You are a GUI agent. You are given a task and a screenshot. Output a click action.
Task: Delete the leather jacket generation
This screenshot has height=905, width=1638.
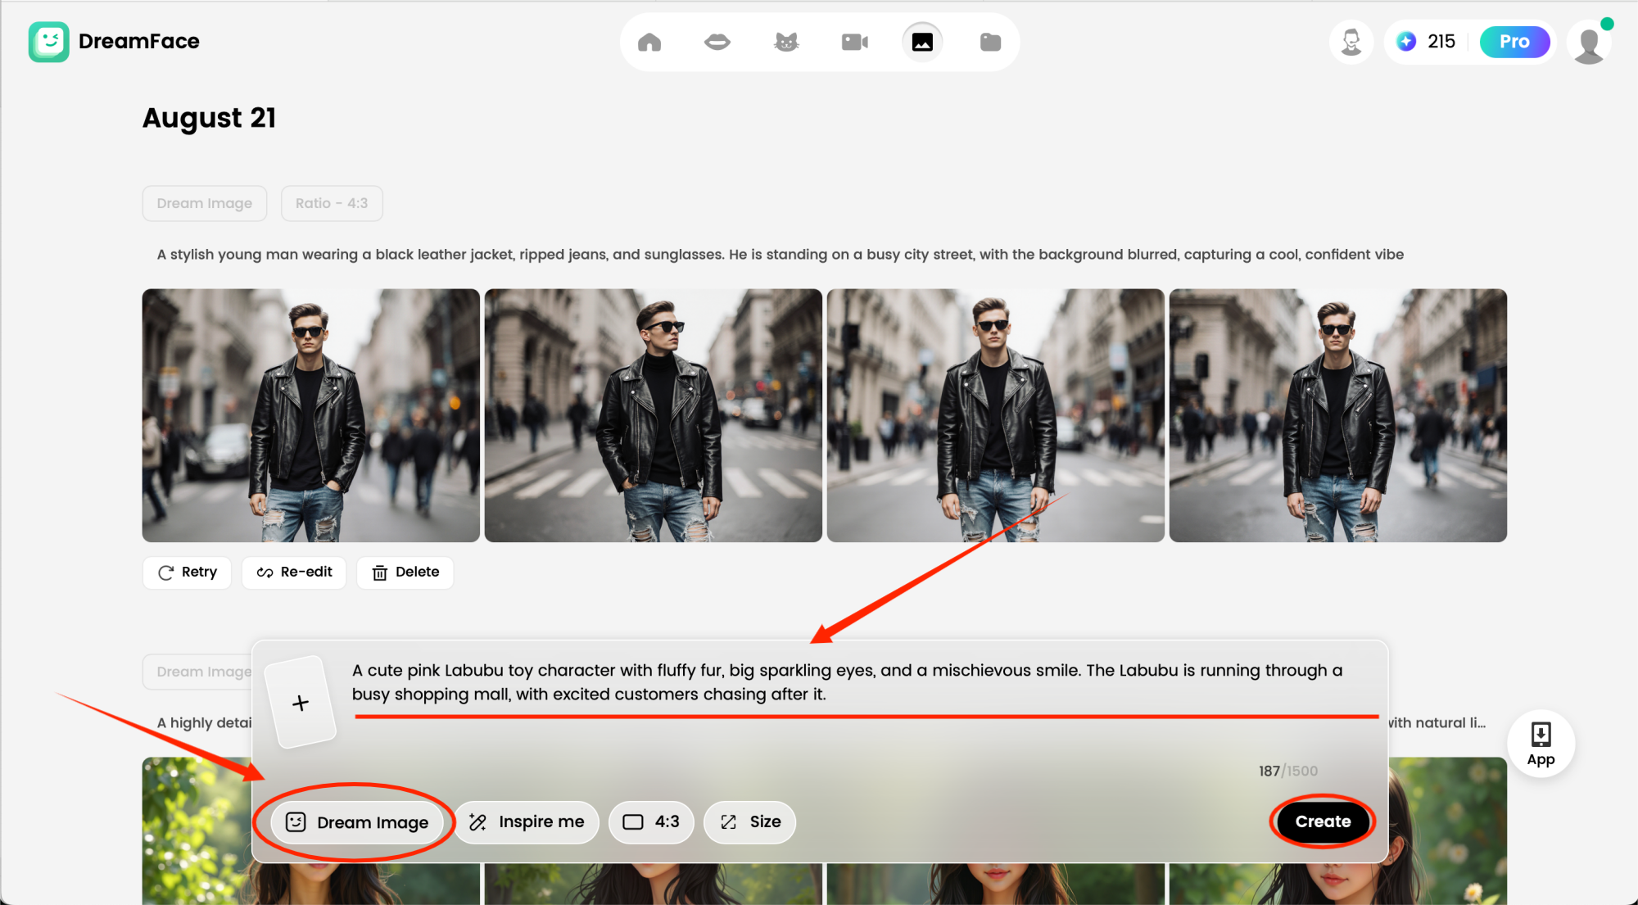(405, 572)
